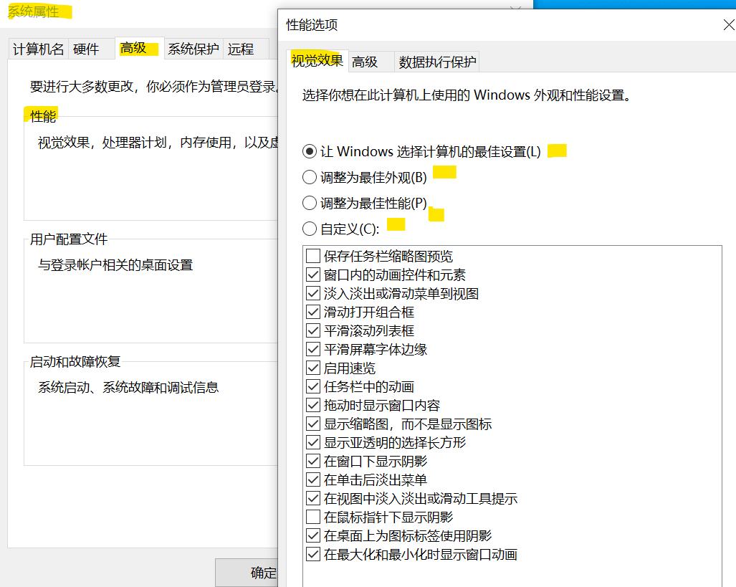The height and width of the screenshot is (587, 736).
Task: Close the 性能选项 dialog
Action: 728,24
